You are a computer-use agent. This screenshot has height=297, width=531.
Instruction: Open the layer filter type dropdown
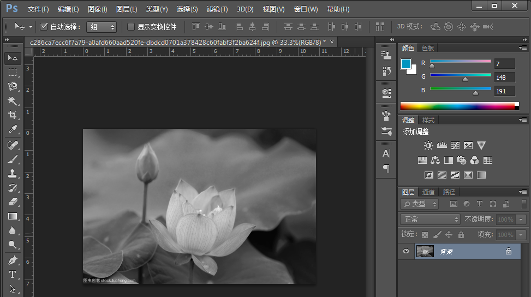coord(419,204)
